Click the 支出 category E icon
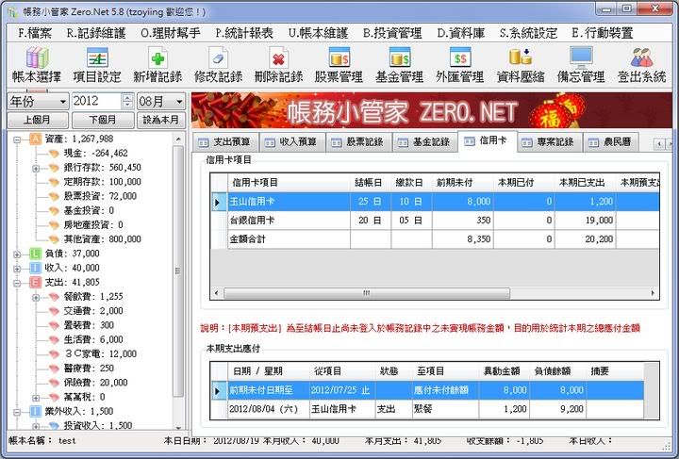 tap(36, 282)
